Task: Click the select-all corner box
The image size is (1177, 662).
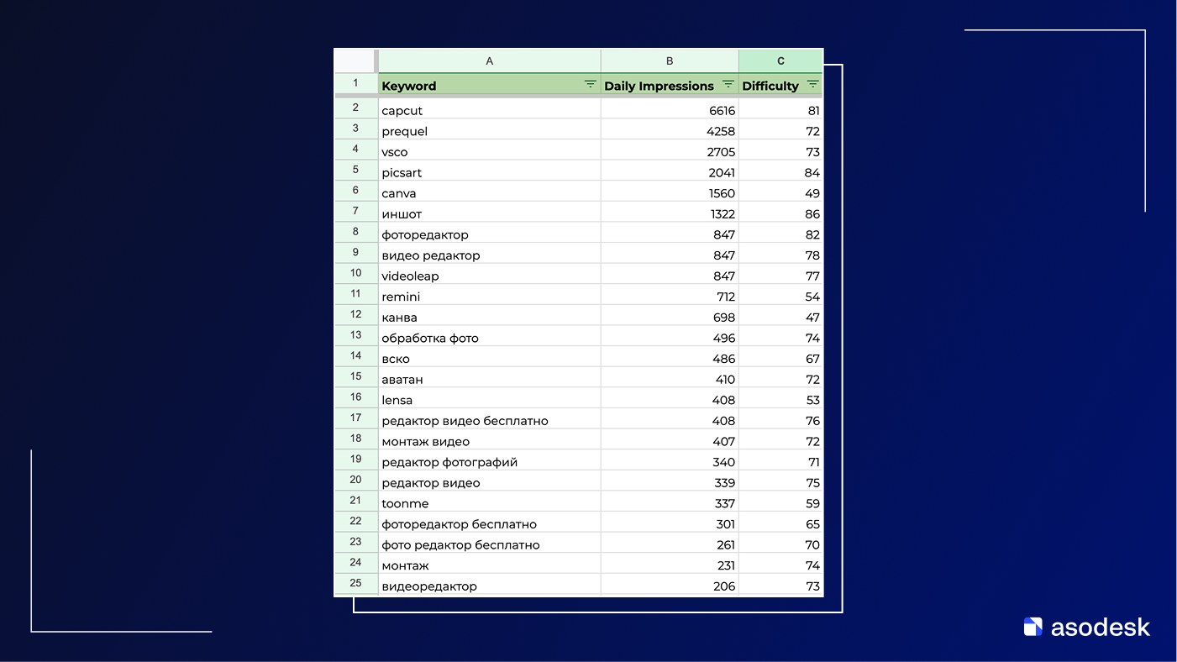Action: click(355, 61)
